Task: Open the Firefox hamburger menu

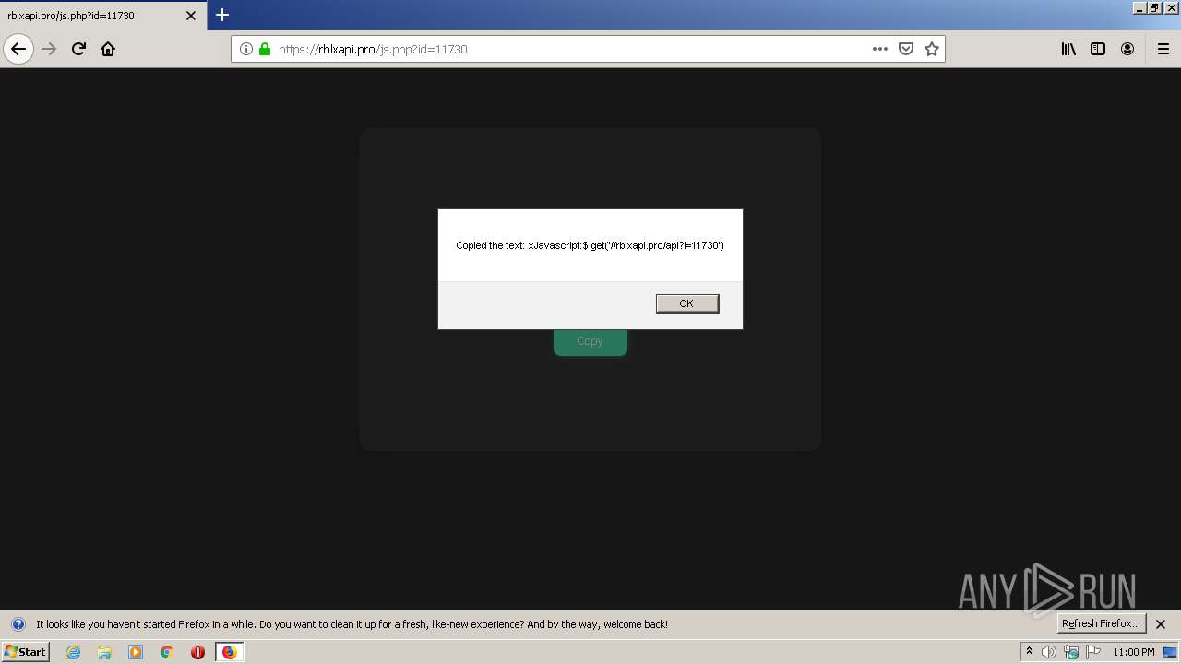Action: click(x=1163, y=49)
